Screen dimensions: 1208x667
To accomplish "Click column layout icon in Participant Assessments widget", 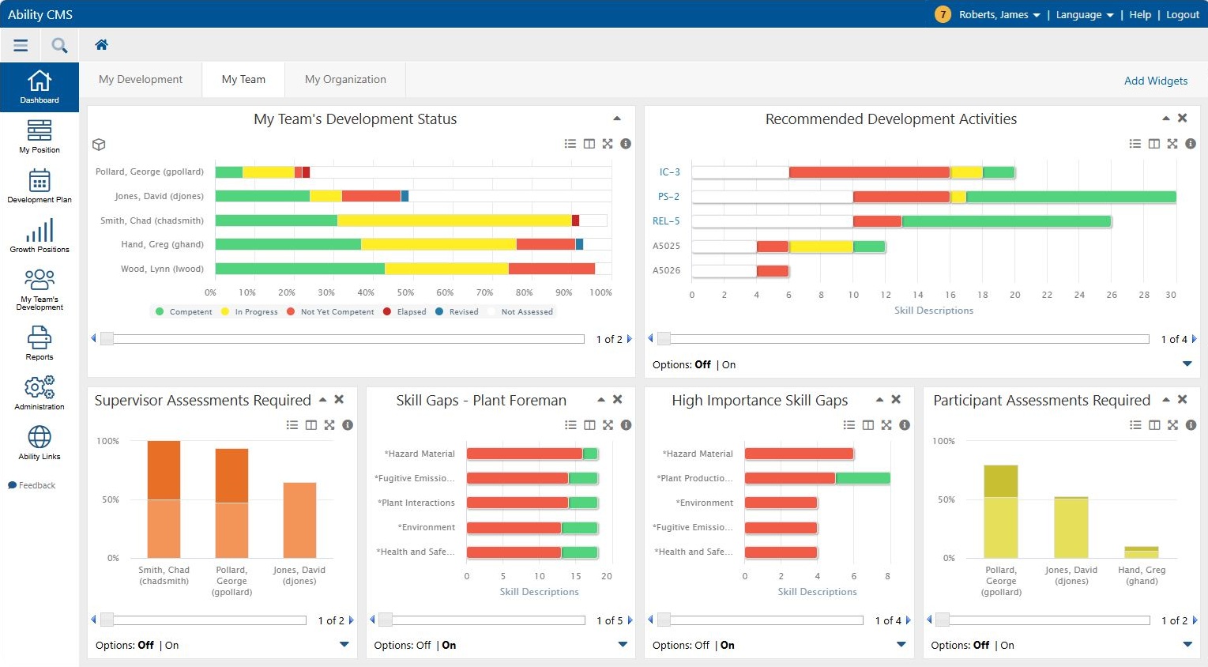I will [1154, 425].
